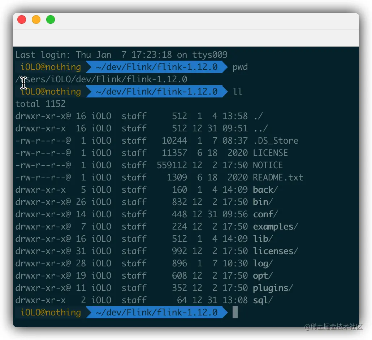The height and width of the screenshot is (340, 372).
Task: Click the file size 11357 of LICENSE
Action: pyautogui.click(x=174, y=153)
